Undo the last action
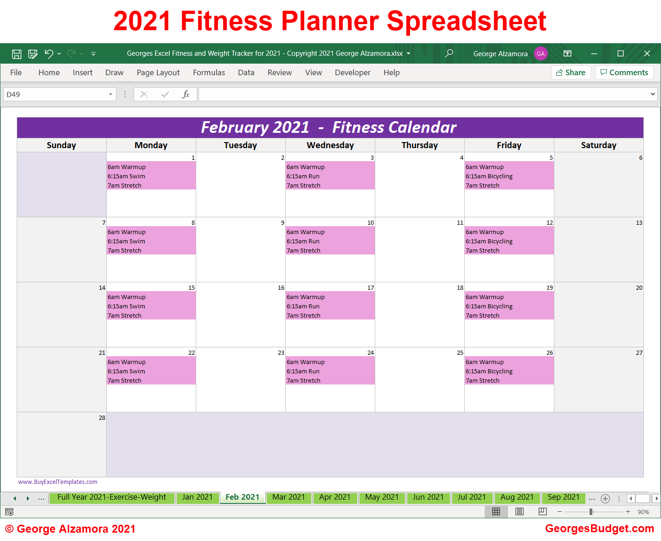This screenshot has width=661, height=541. click(x=50, y=53)
